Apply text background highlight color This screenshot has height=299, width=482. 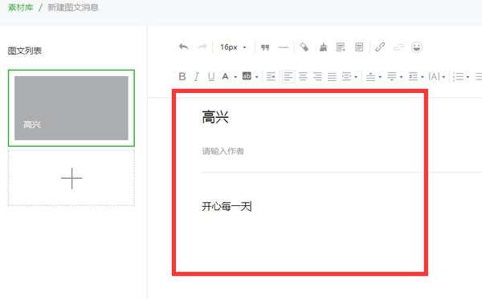pyautogui.click(x=247, y=75)
